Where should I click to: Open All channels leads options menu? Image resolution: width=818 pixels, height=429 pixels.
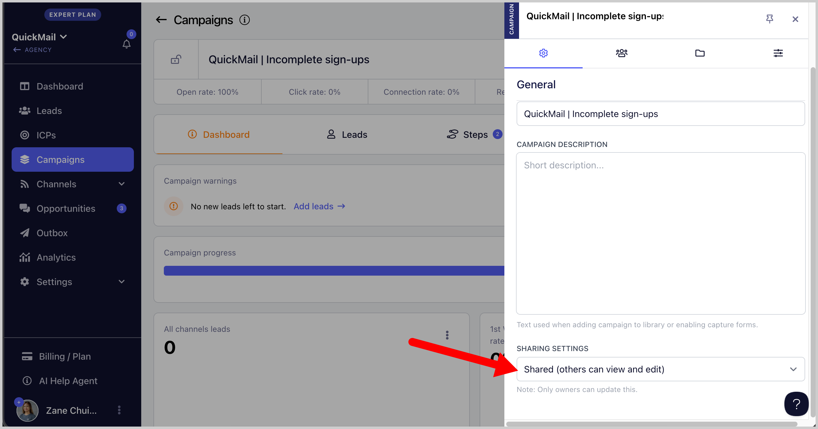click(x=447, y=335)
